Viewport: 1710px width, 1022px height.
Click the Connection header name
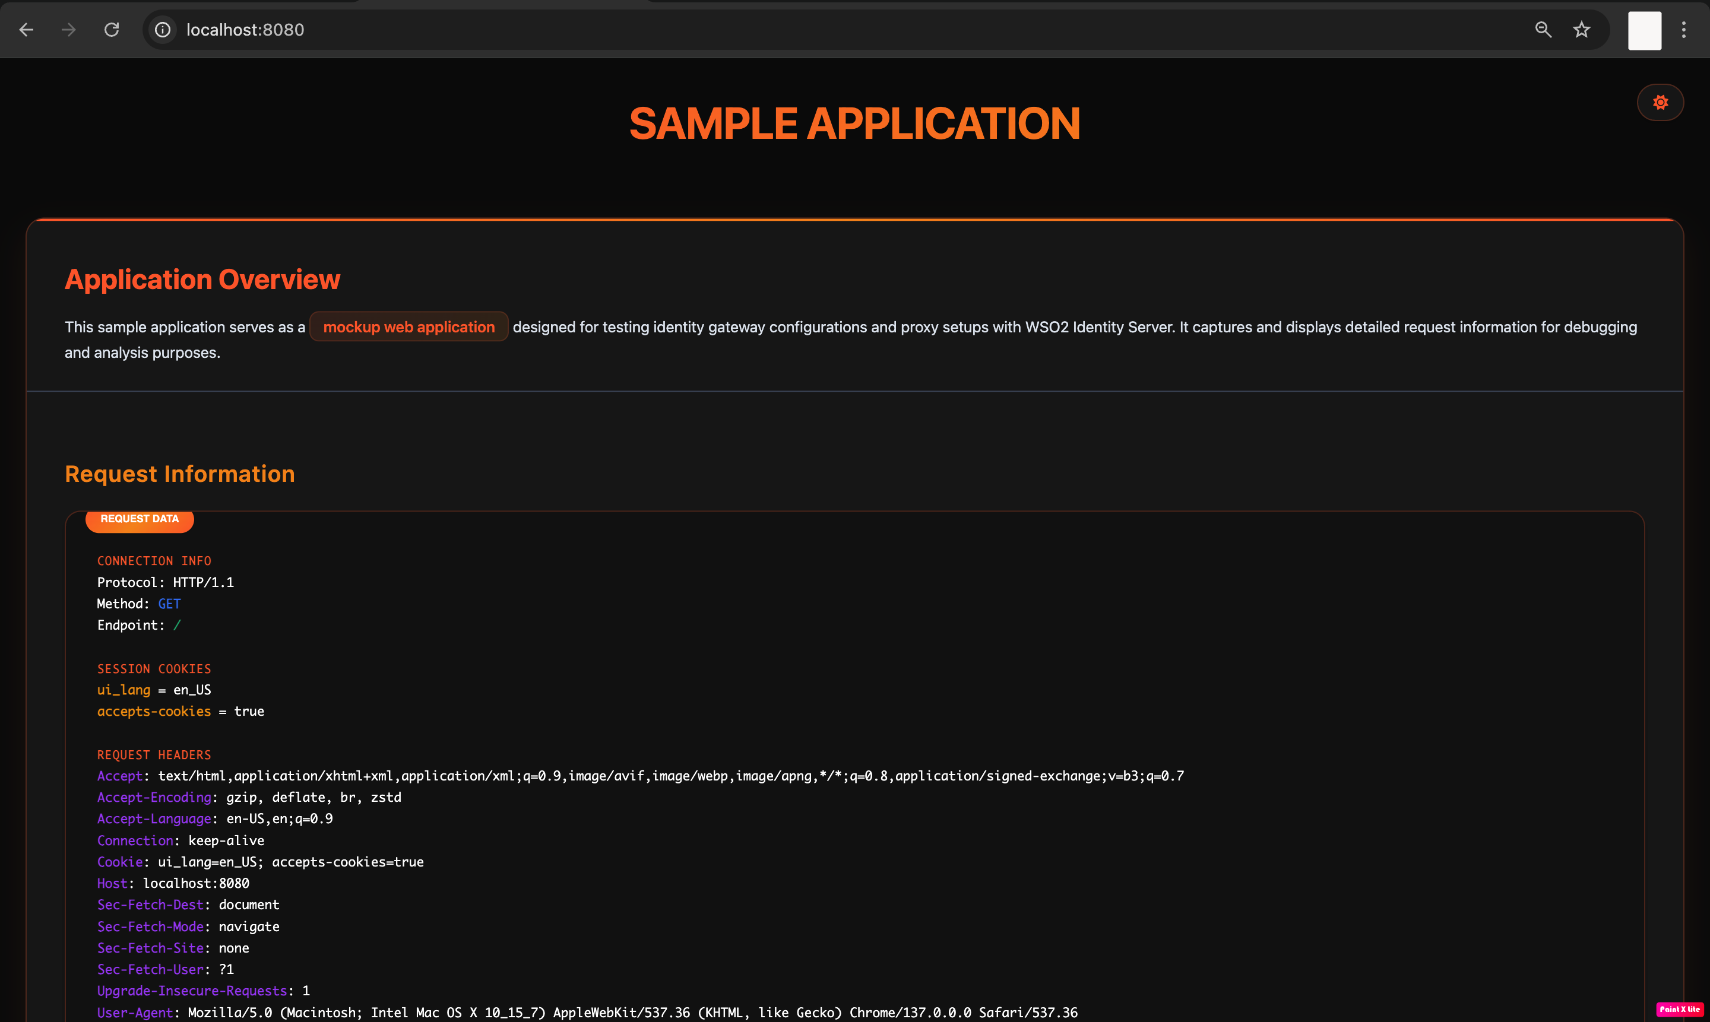tap(135, 841)
